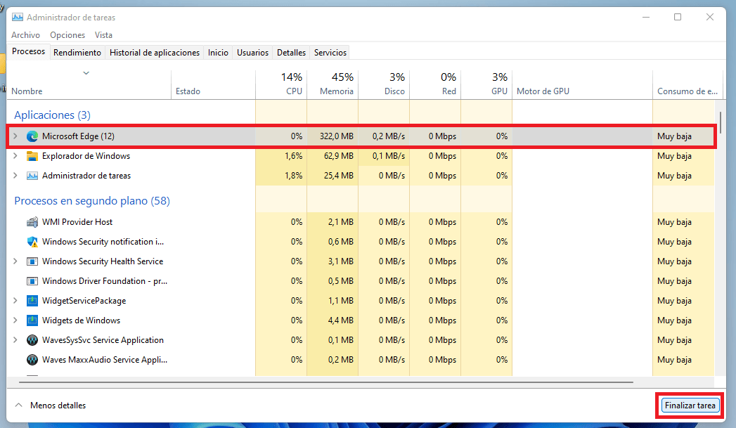736x428 pixels.
Task: Switch to the Usuarios tab
Action: coord(252,53)
